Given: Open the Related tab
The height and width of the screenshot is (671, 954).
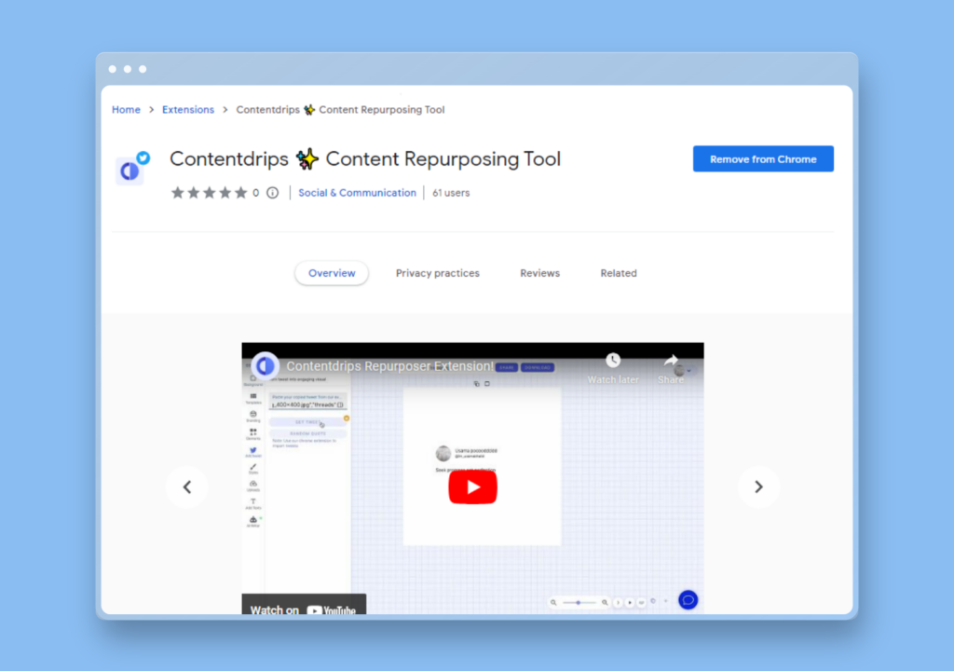Looking at the screenshot, I should (619, 273).
